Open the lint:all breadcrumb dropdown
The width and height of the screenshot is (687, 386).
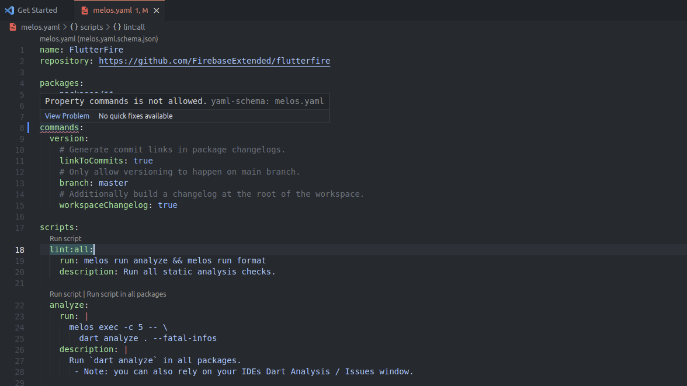coord(134,26)
